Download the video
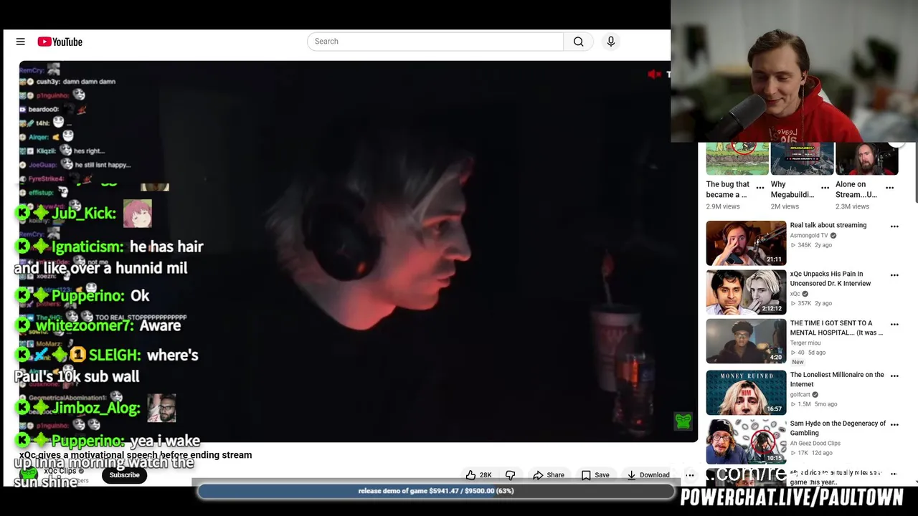 (x=648, y=475)
